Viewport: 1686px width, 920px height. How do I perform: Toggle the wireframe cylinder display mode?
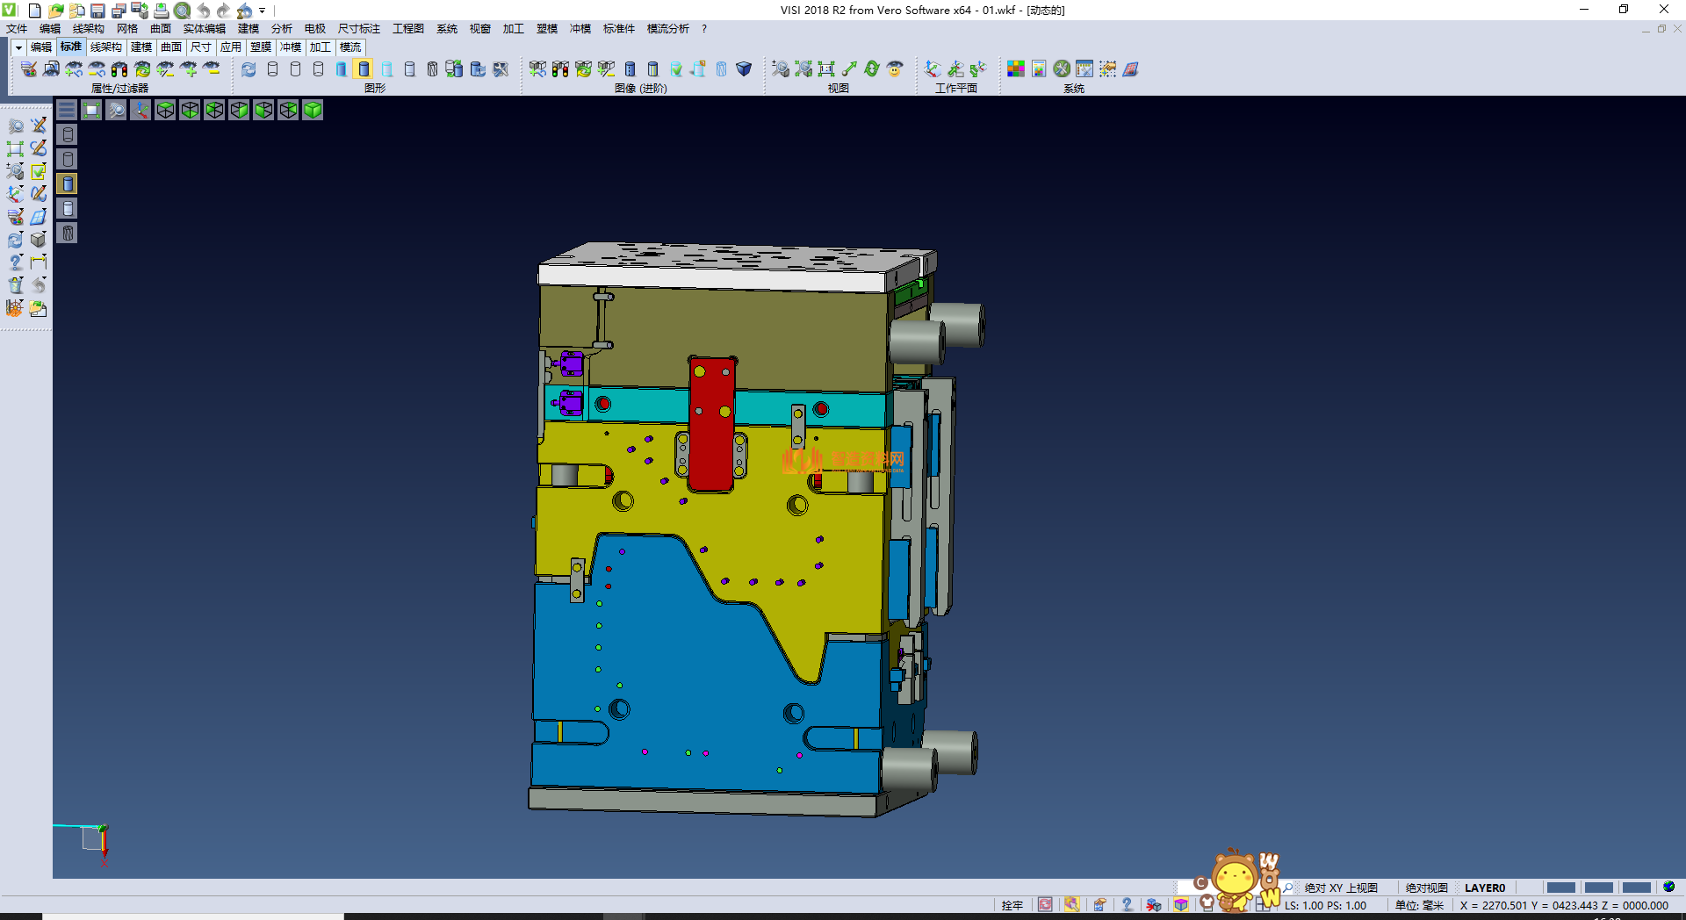click(272, 69)
